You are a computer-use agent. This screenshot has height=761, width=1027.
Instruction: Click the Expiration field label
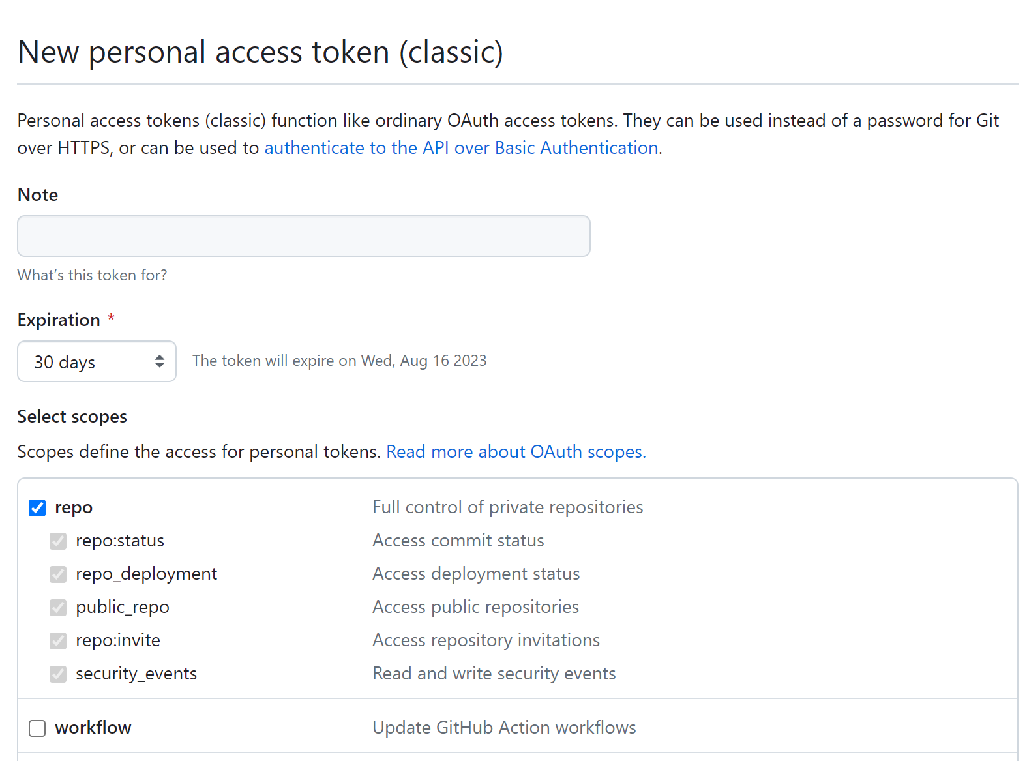59,320
